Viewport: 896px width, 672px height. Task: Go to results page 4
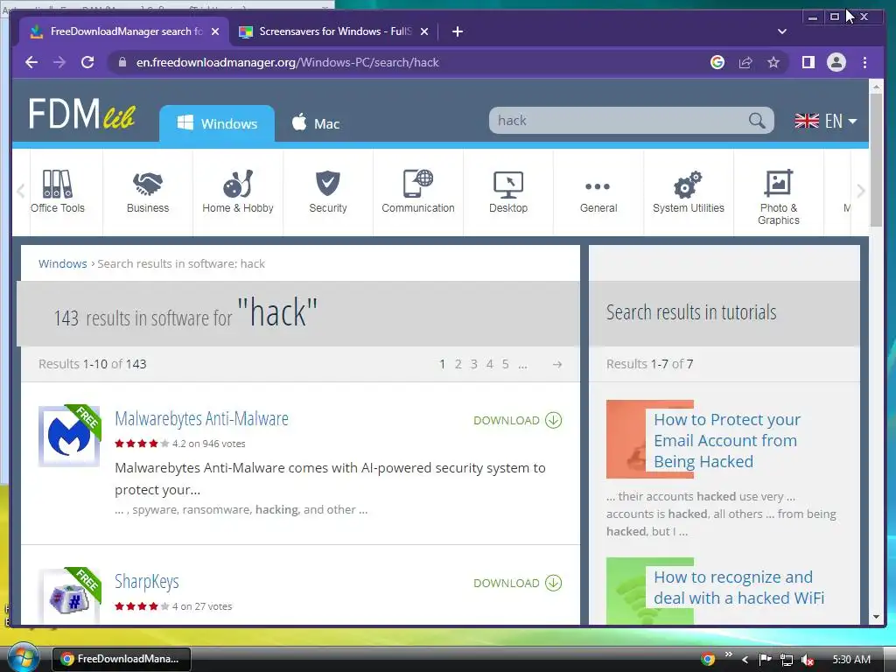coord(490,364)
